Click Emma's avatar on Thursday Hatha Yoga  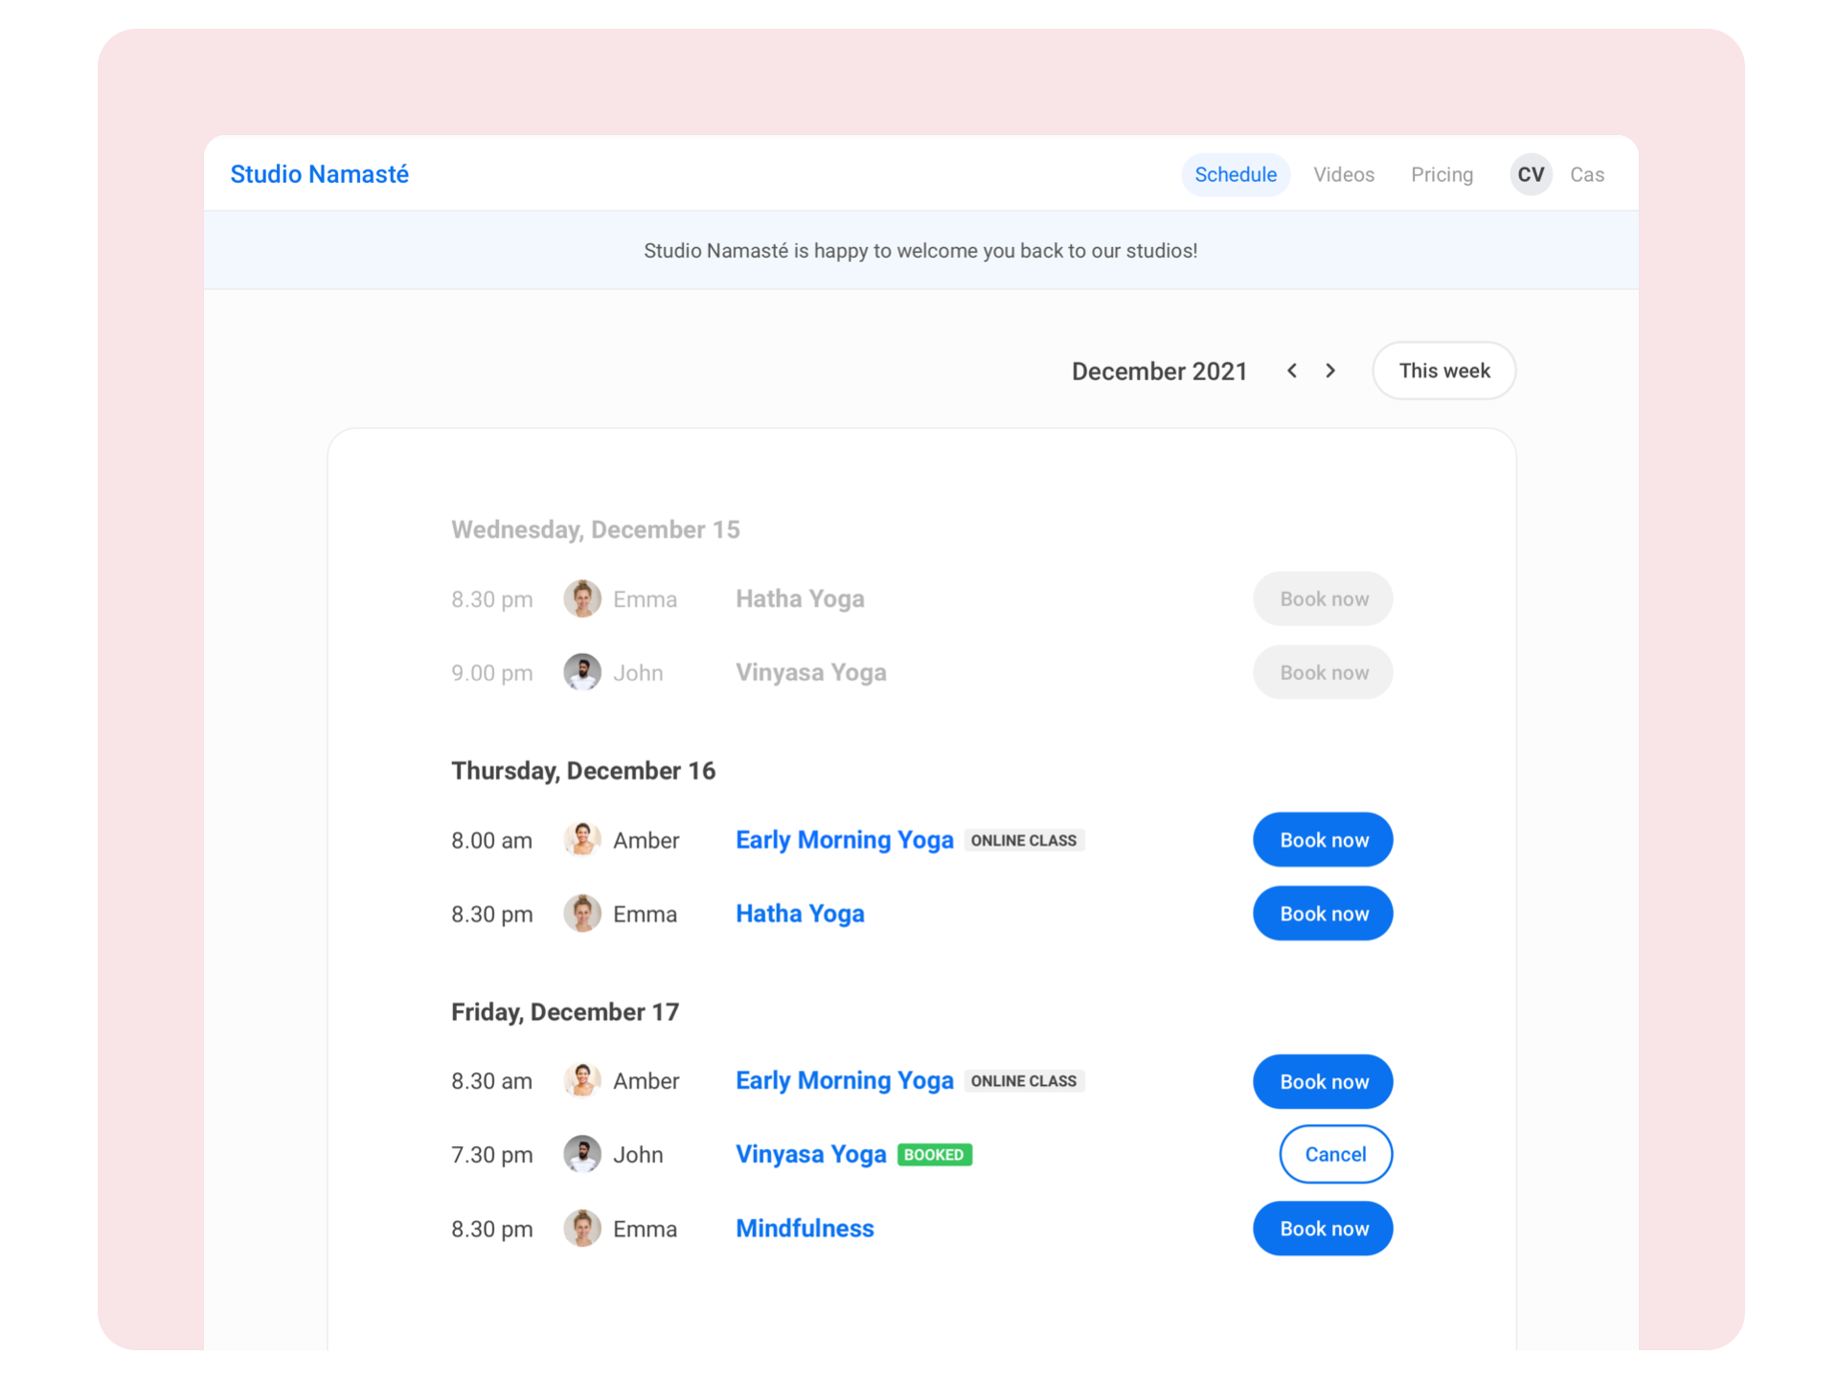(581, 914)
